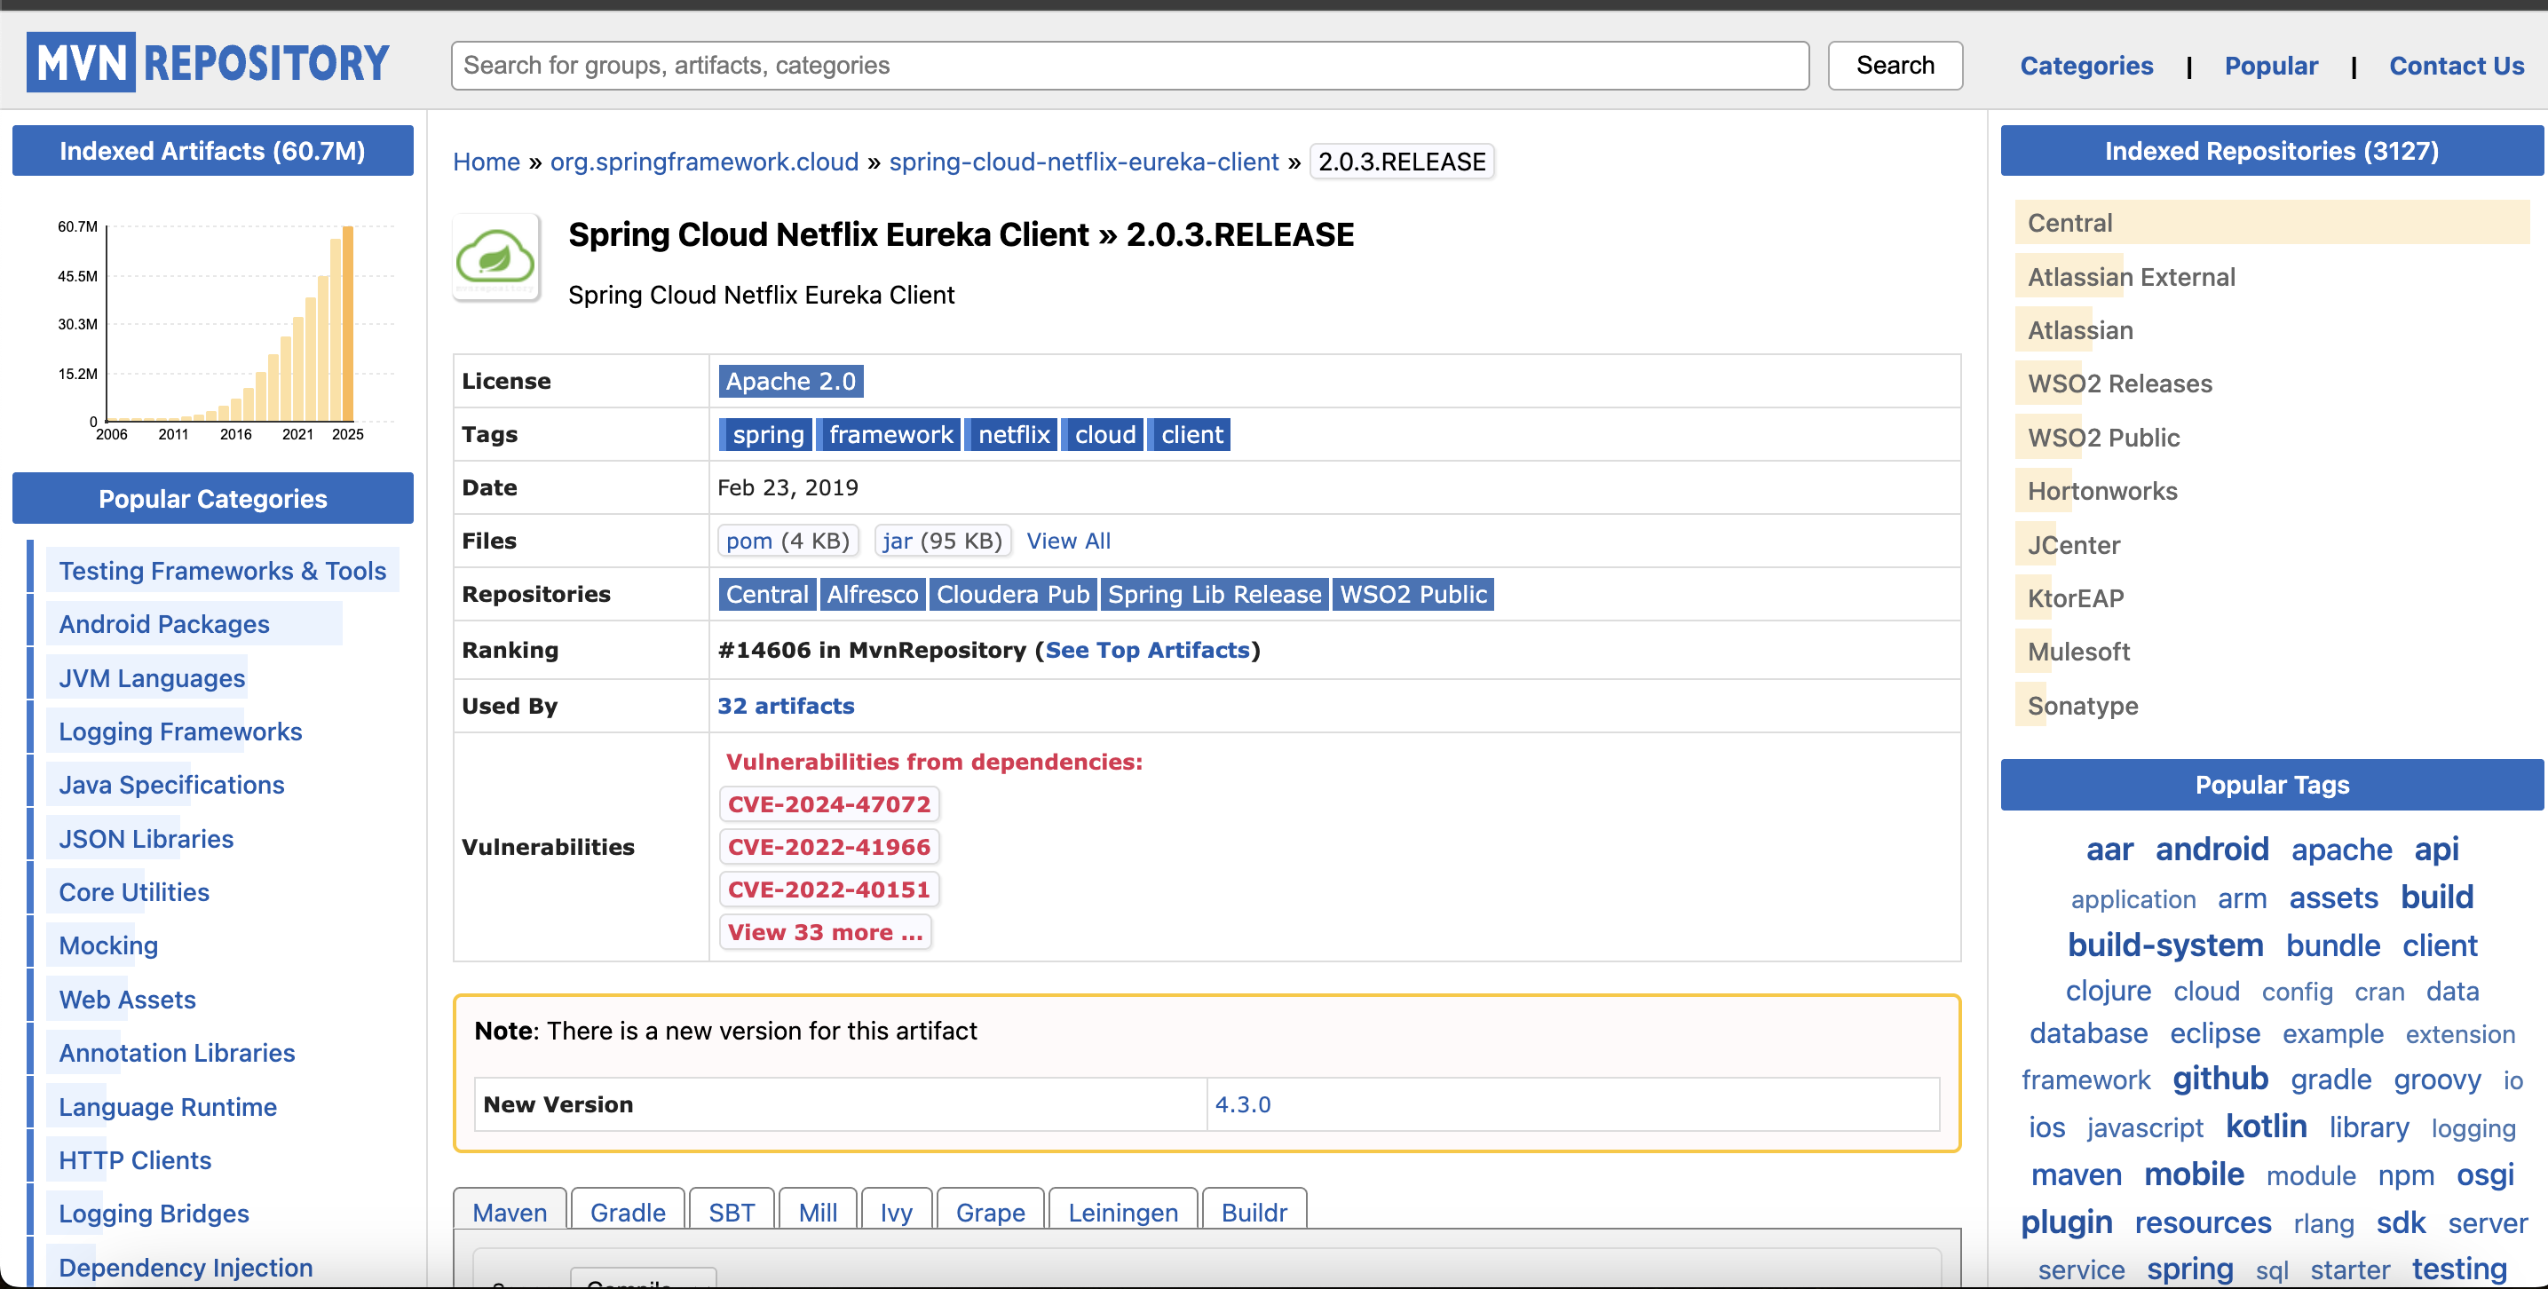The image size is (2548, 1289).
Task: Click CVE-2024-47072 vulnerability link
Action: [x=828, y=804]
